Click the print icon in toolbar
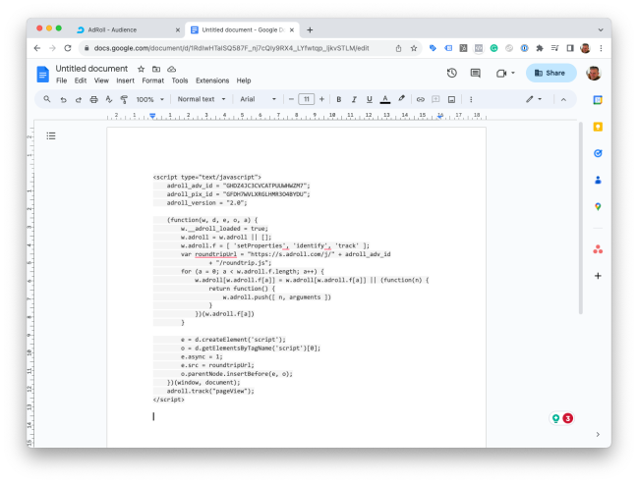Image resolution: width=638 pixels, height=483 pixels. click(x=93, y=99)
